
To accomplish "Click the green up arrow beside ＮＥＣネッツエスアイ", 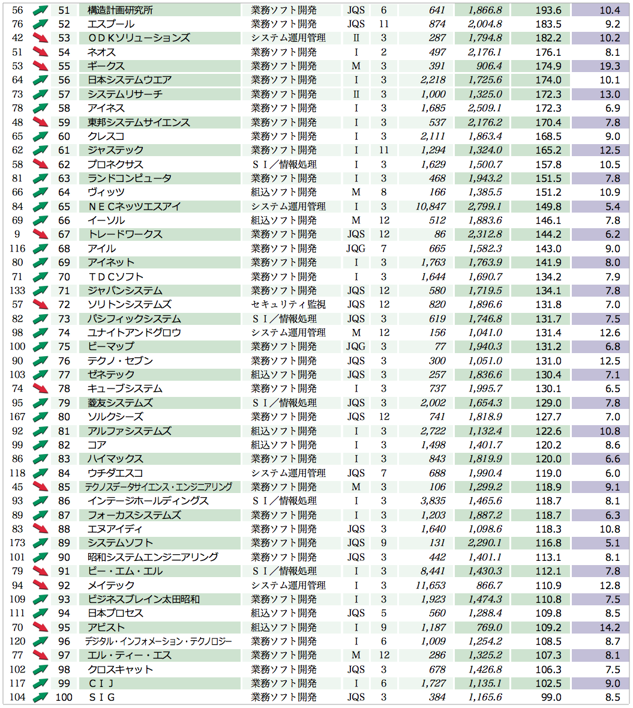I will [x=40, y=207].
